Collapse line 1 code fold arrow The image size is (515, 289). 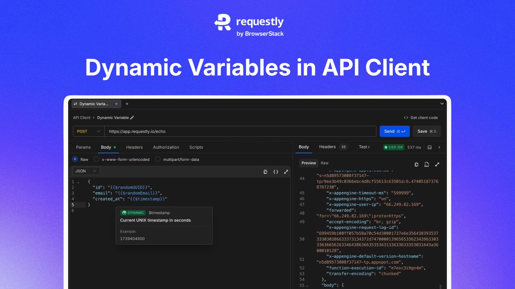coord(78,182)
